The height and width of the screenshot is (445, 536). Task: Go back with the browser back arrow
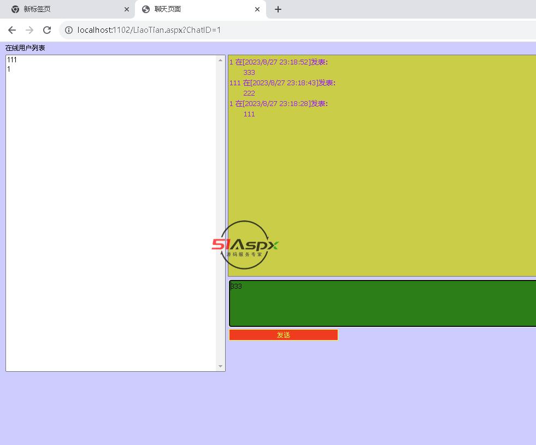(x=12, y=30)
